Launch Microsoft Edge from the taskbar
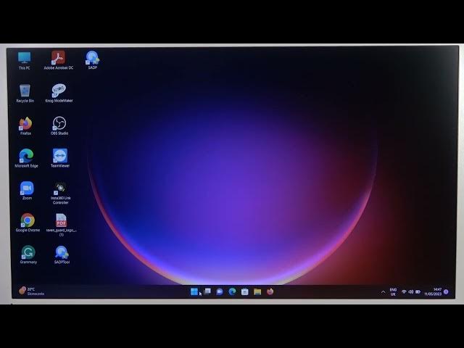 [x=232, y=291]
